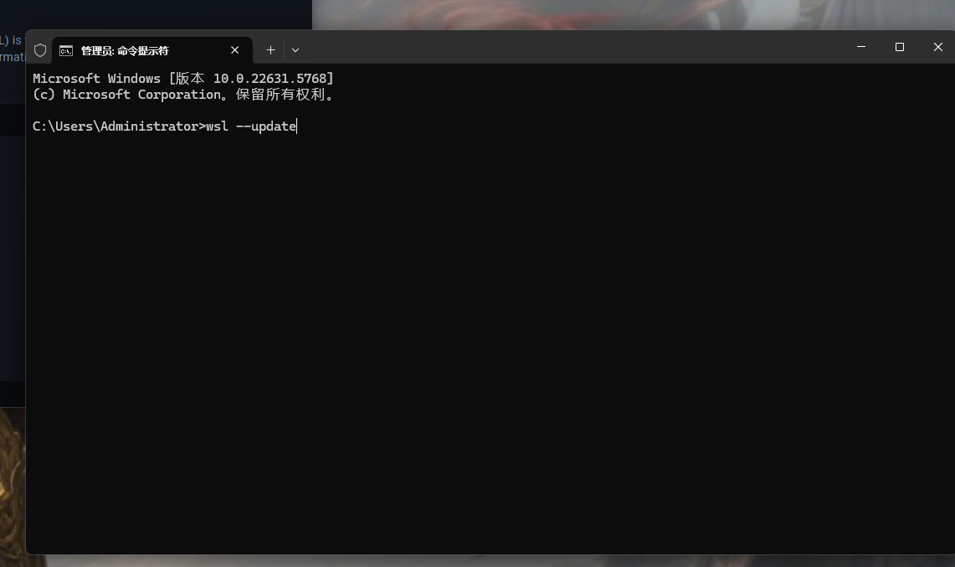This screenshot has width=955, height=567.
Task: Click the Microsoft Windows version text line
Action: coord(183,78)
